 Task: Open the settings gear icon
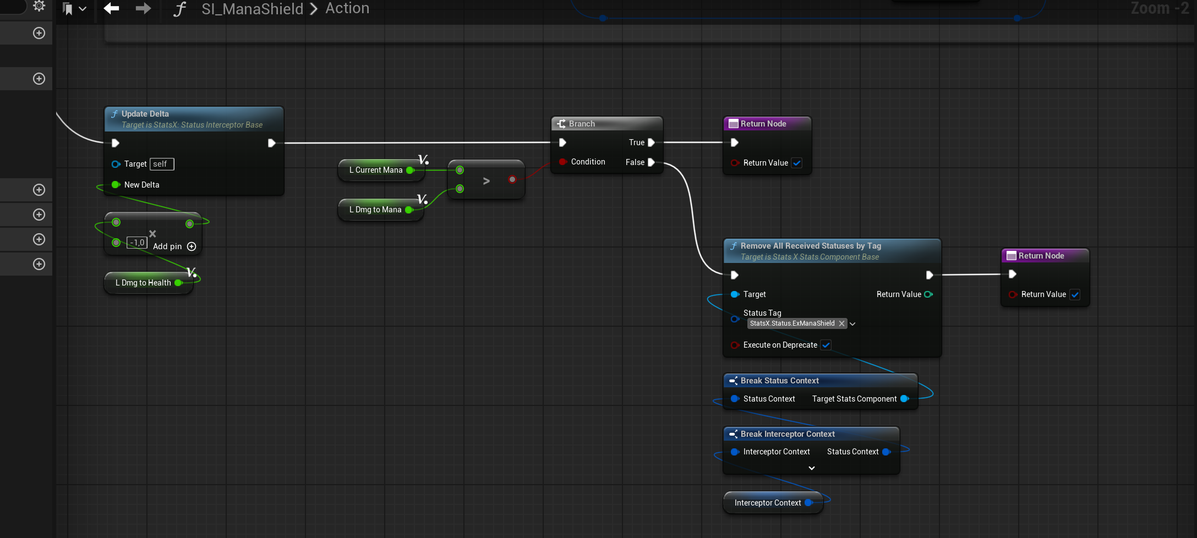[39, 6]
